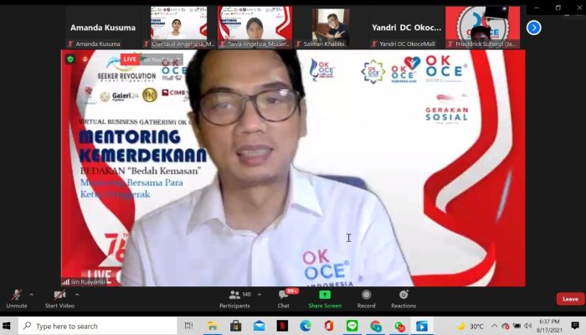Expand audio options caret next to Unmute

(x=32, y=295)
